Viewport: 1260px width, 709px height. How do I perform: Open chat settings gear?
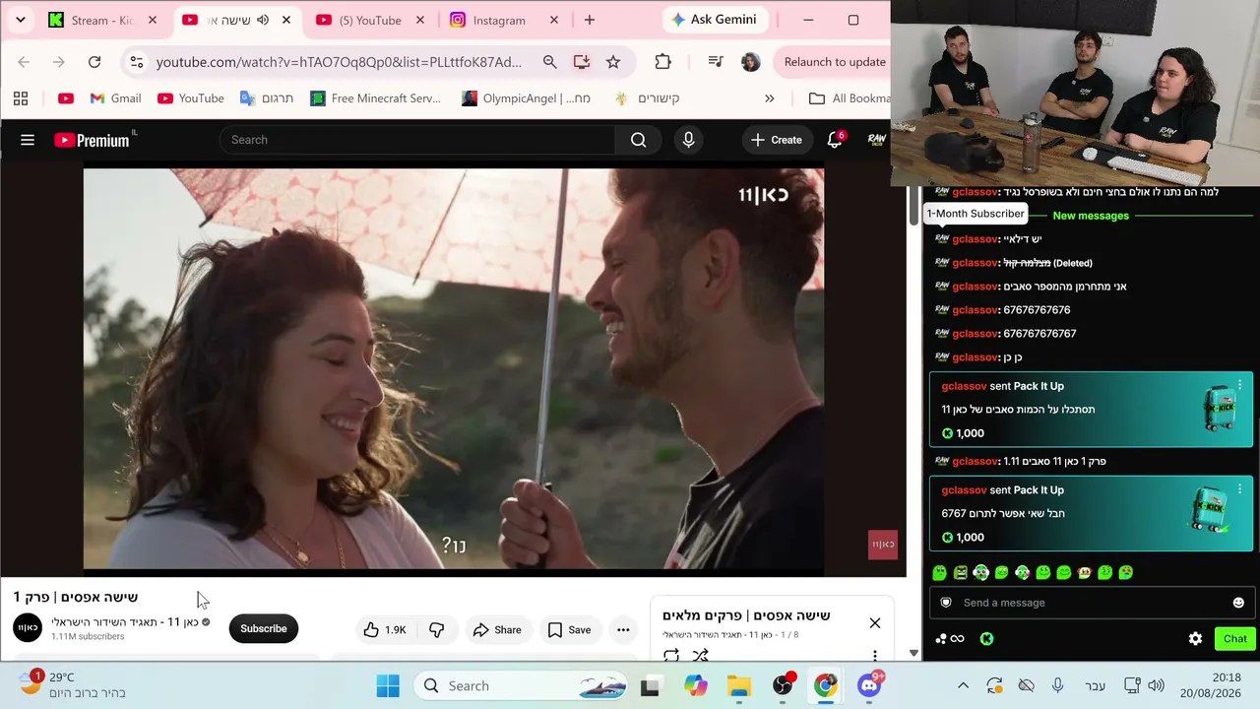(1195, 639)
